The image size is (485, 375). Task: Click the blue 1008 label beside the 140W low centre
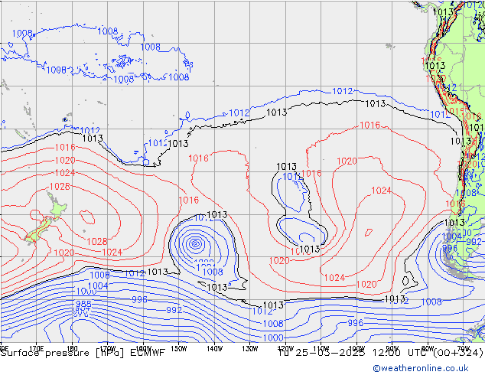pos(213,272)
